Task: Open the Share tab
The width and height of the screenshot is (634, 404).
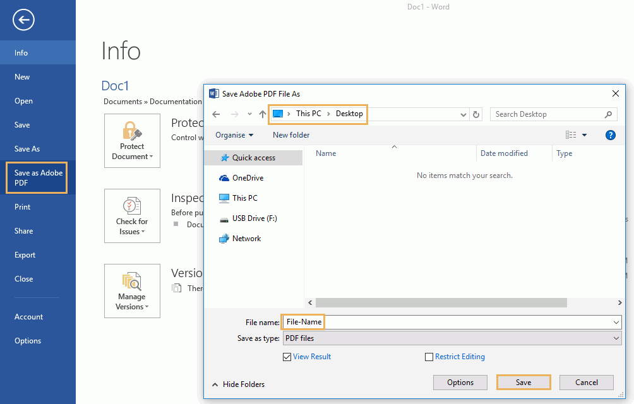Action: click(38, 230)
